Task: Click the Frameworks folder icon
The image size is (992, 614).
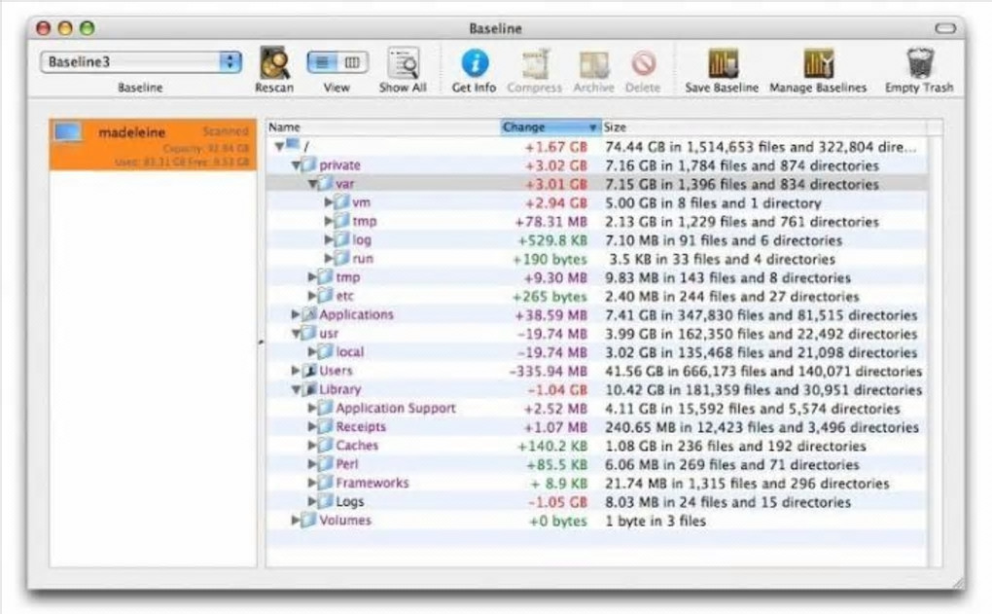Action: point(325,483)
